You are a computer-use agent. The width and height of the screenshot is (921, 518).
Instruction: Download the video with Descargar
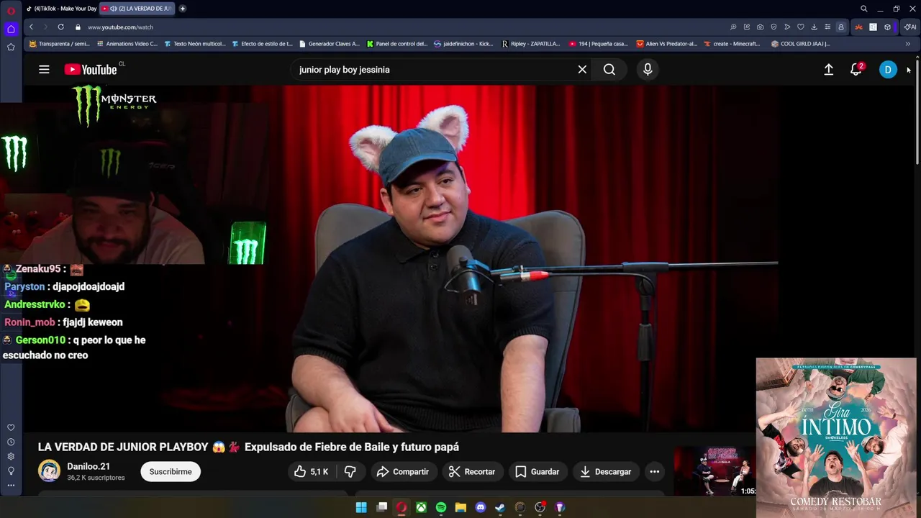606,472
